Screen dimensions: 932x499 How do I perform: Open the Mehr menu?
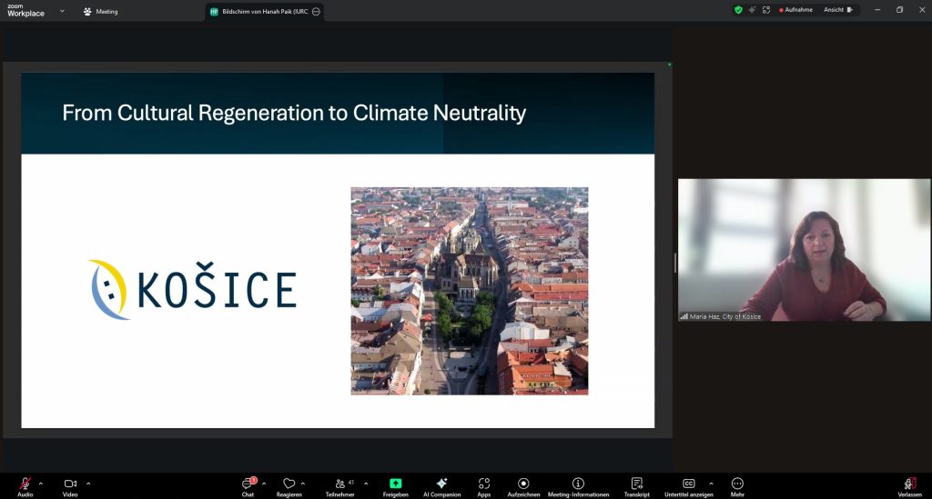pos(737,484)
